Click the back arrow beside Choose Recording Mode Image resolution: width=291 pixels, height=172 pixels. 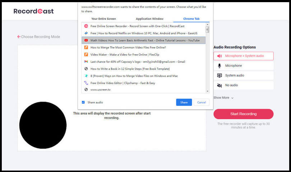19,37
